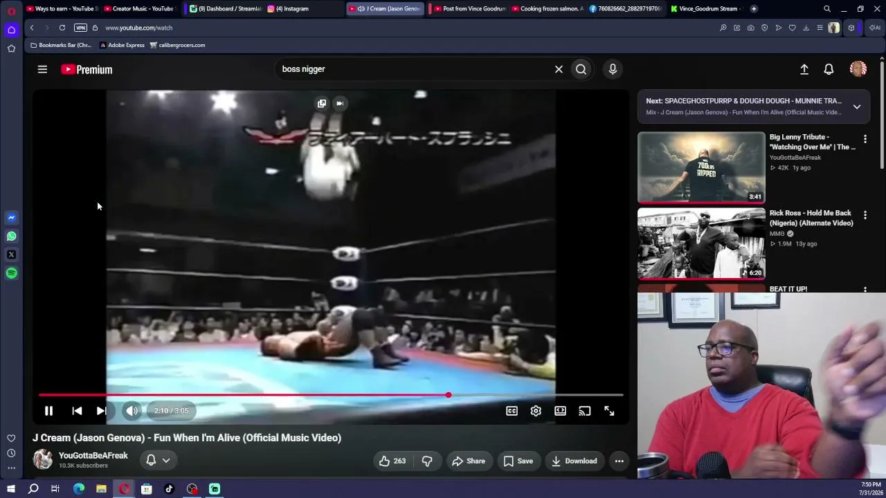The height and width of the screenshot is (498, 886).
Task: Save the video to a playlist
Action: click(x=518, y=461)
